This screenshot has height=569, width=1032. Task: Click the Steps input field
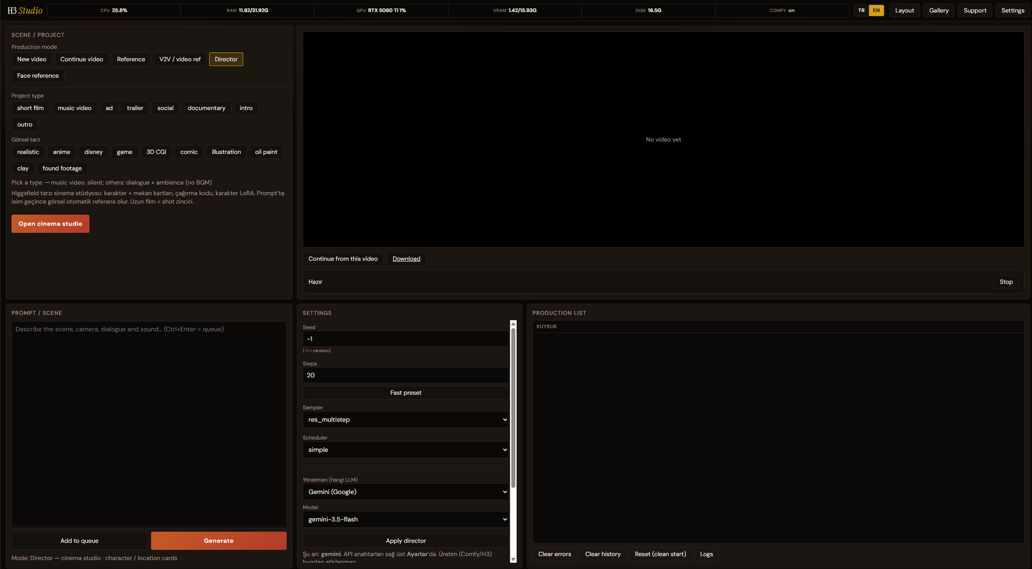pos(406,375)
